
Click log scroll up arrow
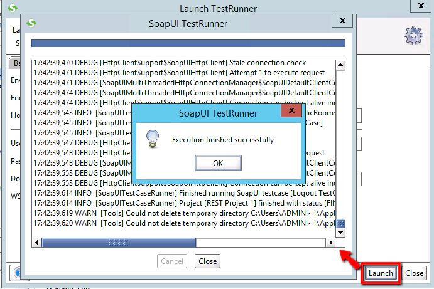coord(340,65)
